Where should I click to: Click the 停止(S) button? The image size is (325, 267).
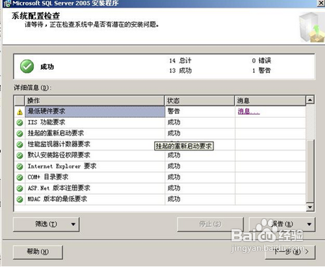point(210,224)
